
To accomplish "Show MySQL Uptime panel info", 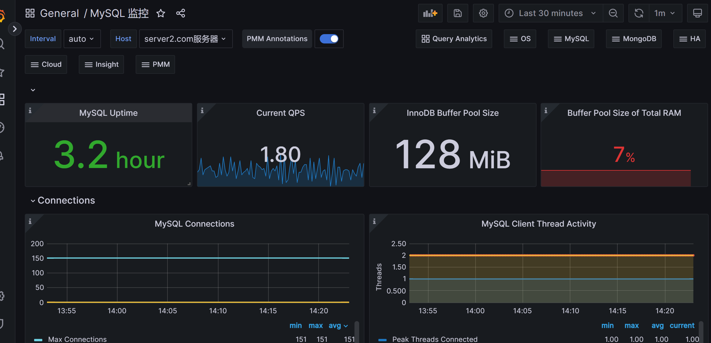I will pyautogui.click(x=30, y=111).
